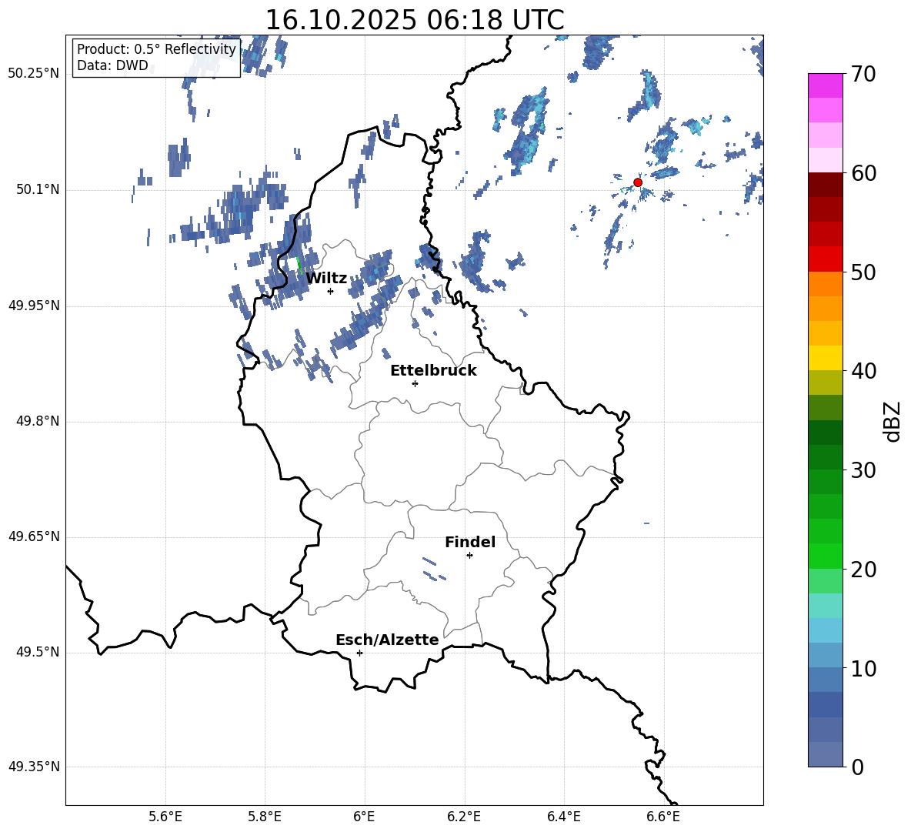Click the orange colorbar segment below 50
The height and width of the screenshot is (832, 911).
[x=826, y=284]
